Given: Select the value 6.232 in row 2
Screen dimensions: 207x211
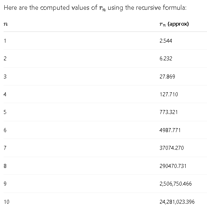Looking at the screenshot, I should pyautogui.click(x=166, y=59).
